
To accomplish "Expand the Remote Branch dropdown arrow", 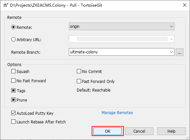I will (x=171, y=52).
